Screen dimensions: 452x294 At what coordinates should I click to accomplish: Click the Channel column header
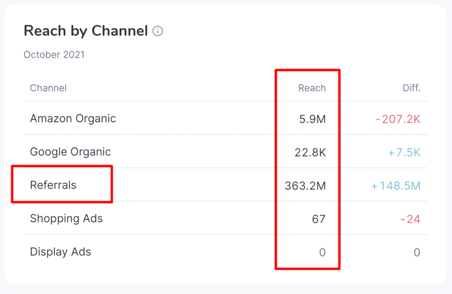(48, 88)
